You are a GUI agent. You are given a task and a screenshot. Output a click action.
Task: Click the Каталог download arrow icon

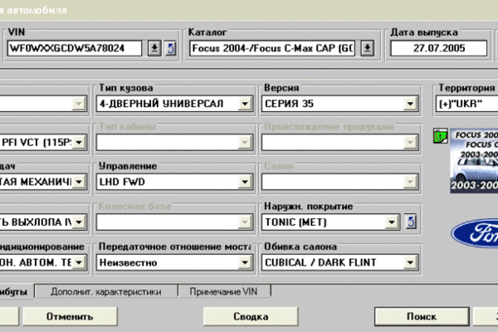[x=367, y=48]
